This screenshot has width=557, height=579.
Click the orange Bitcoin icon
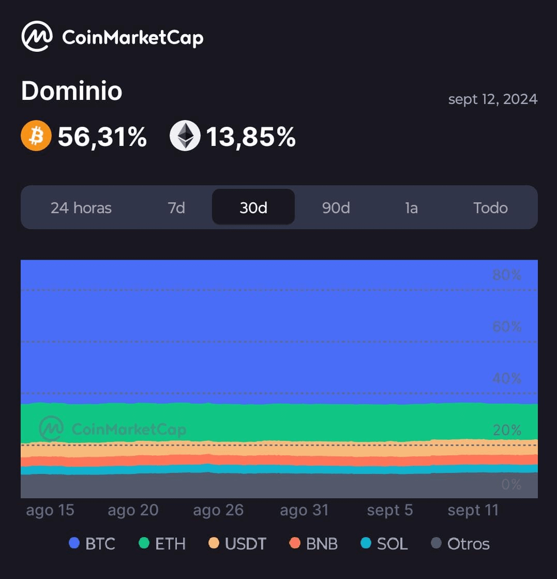pyautogui.click(x=36, y=136)
